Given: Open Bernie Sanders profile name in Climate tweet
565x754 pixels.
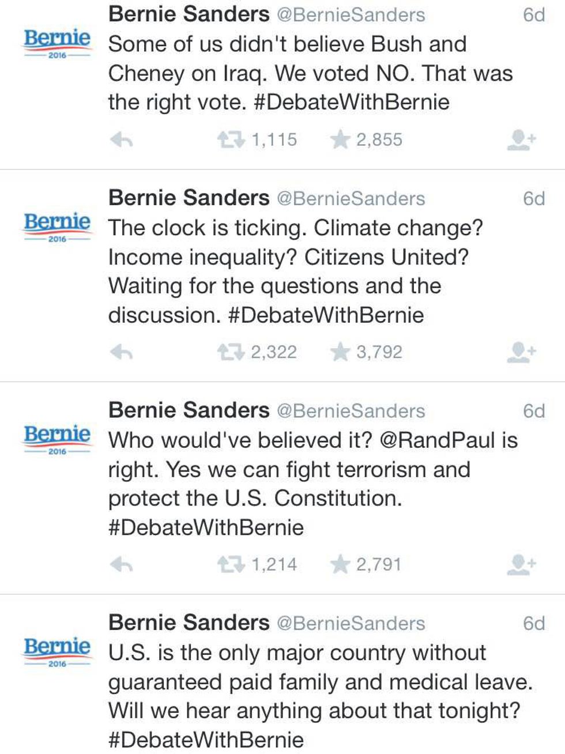Looking at the screenshot, I should (x=189, y=198).
